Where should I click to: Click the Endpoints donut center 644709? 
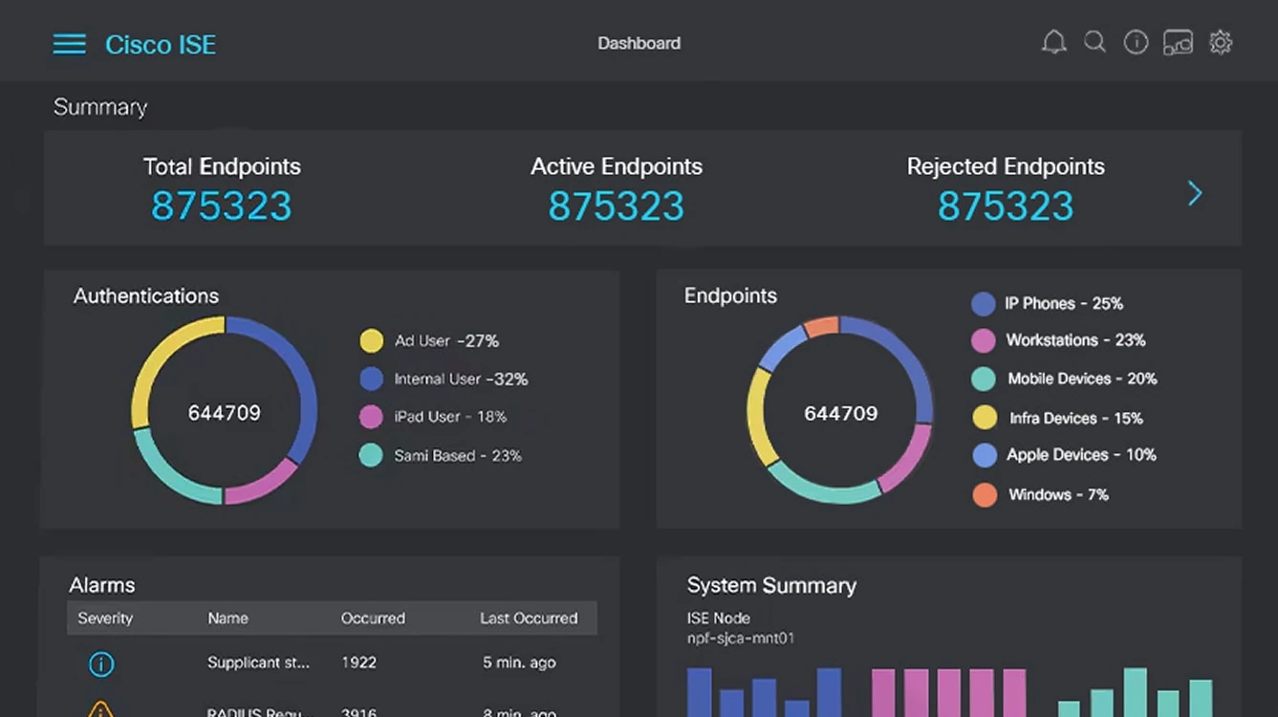[841, 413]
